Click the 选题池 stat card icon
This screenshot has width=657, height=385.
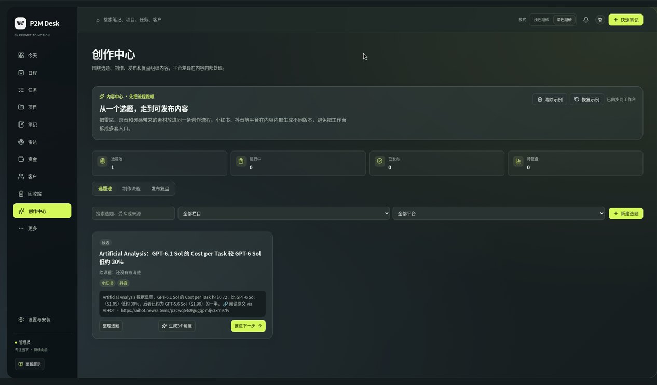click(102, 161)
